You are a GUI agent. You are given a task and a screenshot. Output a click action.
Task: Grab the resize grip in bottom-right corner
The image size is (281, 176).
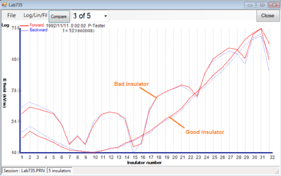click(277, 172)
